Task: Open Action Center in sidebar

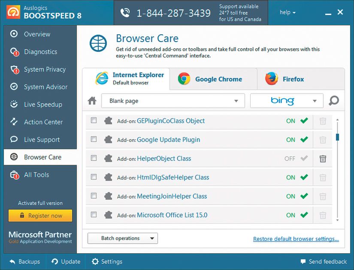Action: tap(40, 122)
